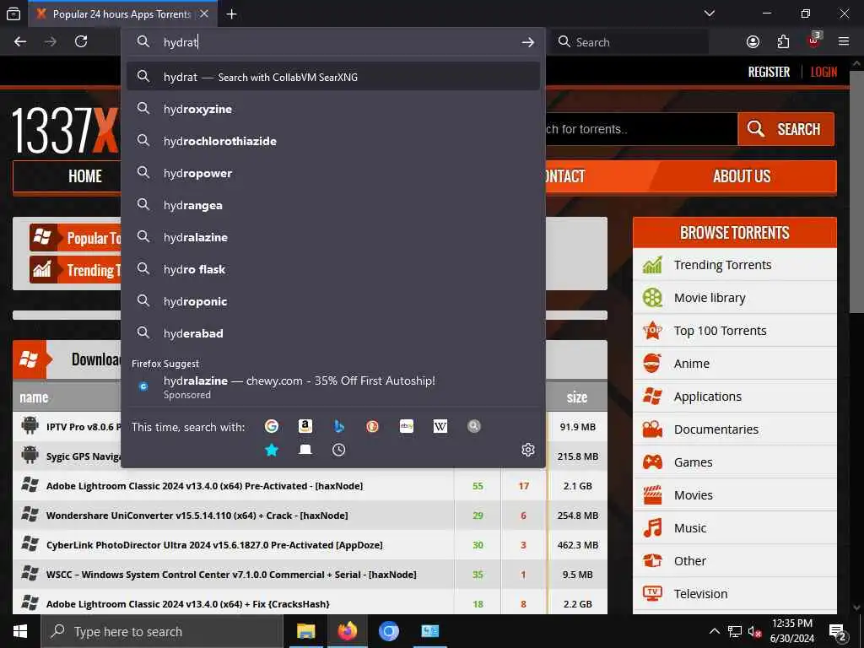
Task: Pick the hydroxyzine suggestion
Action: [x=332, y=109]
